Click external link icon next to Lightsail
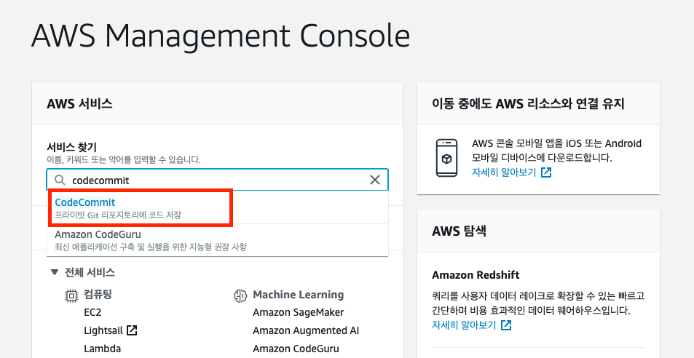The width and height of the screenshot is (694, 358). pyautogui.click(x=132, y=330)
